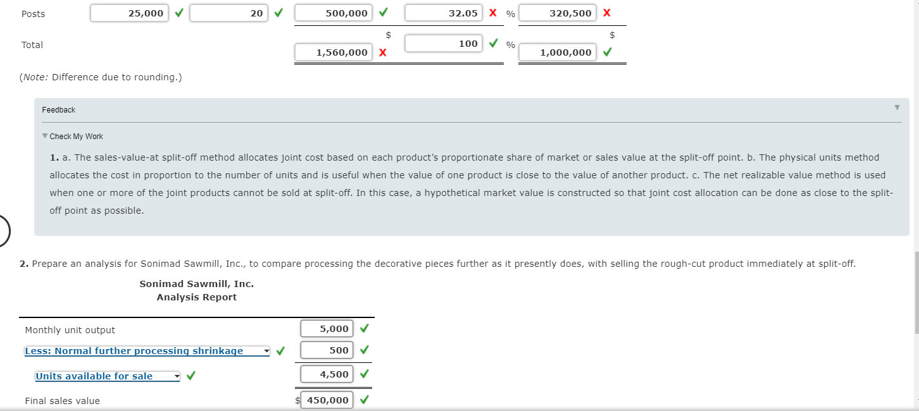Click inside the 25,000 Posts input field
The image size is (919, 411).
[129, 12]
